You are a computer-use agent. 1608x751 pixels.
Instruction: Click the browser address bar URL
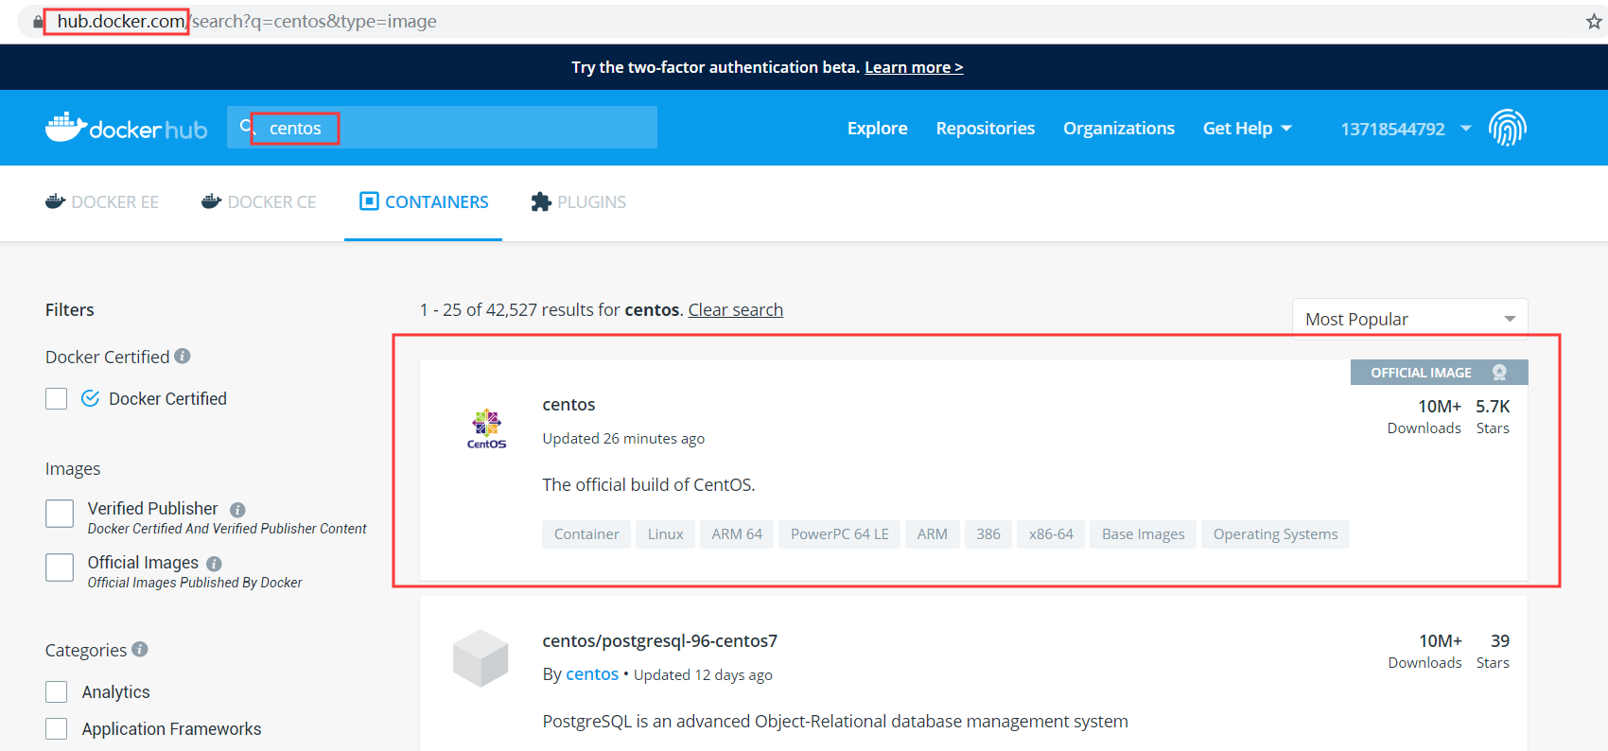tap(247, 21)
